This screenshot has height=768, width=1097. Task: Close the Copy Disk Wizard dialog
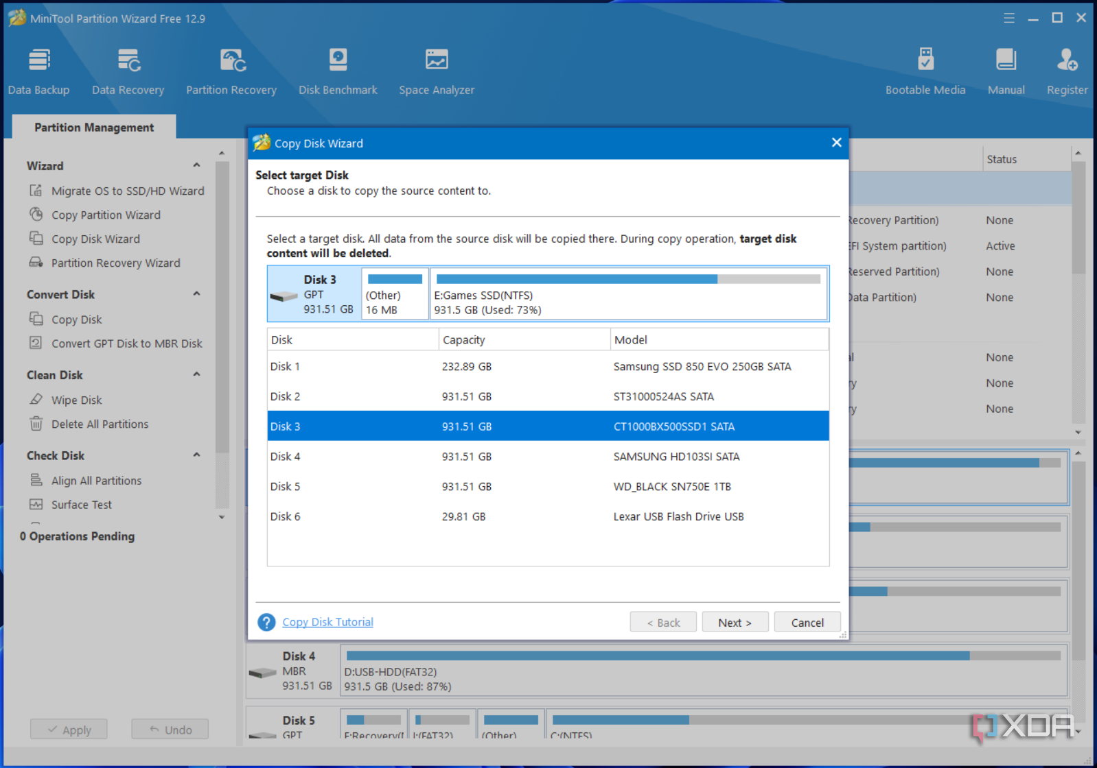coord(836,143)
